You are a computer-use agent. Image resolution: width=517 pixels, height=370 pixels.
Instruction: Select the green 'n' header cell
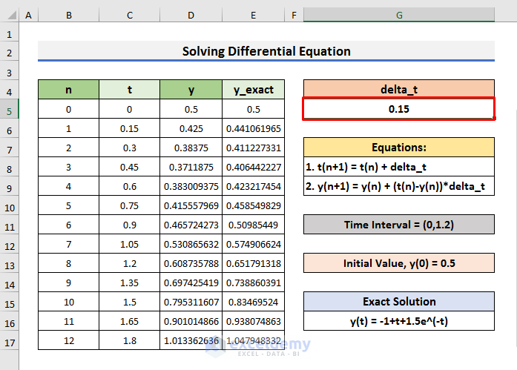click(x=68, y=90)
